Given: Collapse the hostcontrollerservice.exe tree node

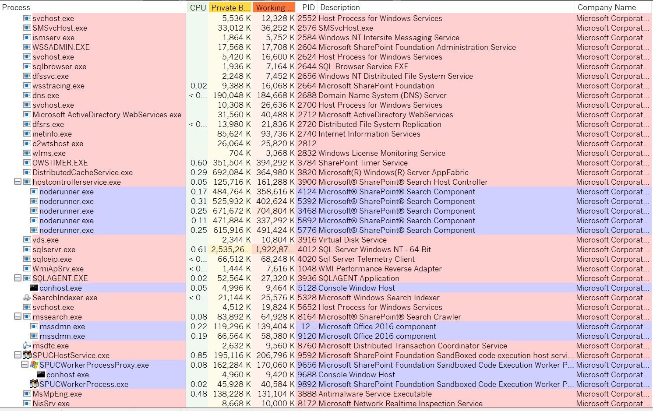Looking at the screenshot, I should coord(18,182).
